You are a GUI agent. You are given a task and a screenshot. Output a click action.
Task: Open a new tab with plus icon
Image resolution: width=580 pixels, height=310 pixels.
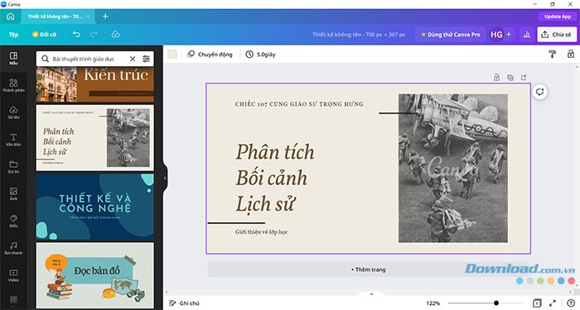click(105, 17)
